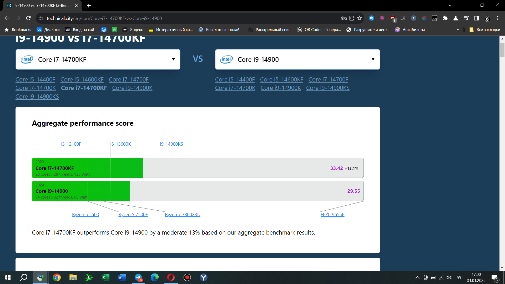505x284 pixels.
Task: Expand the Core i9-14900 processor dropdown
Action: tap(373, 59)
